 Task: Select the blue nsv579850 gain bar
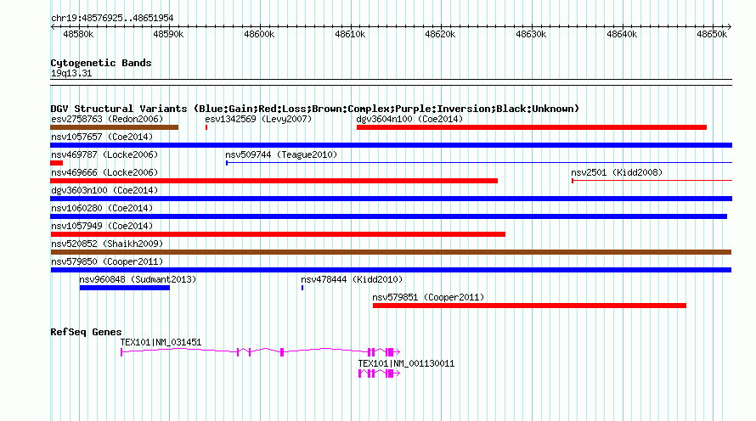(x=391, y=270)
